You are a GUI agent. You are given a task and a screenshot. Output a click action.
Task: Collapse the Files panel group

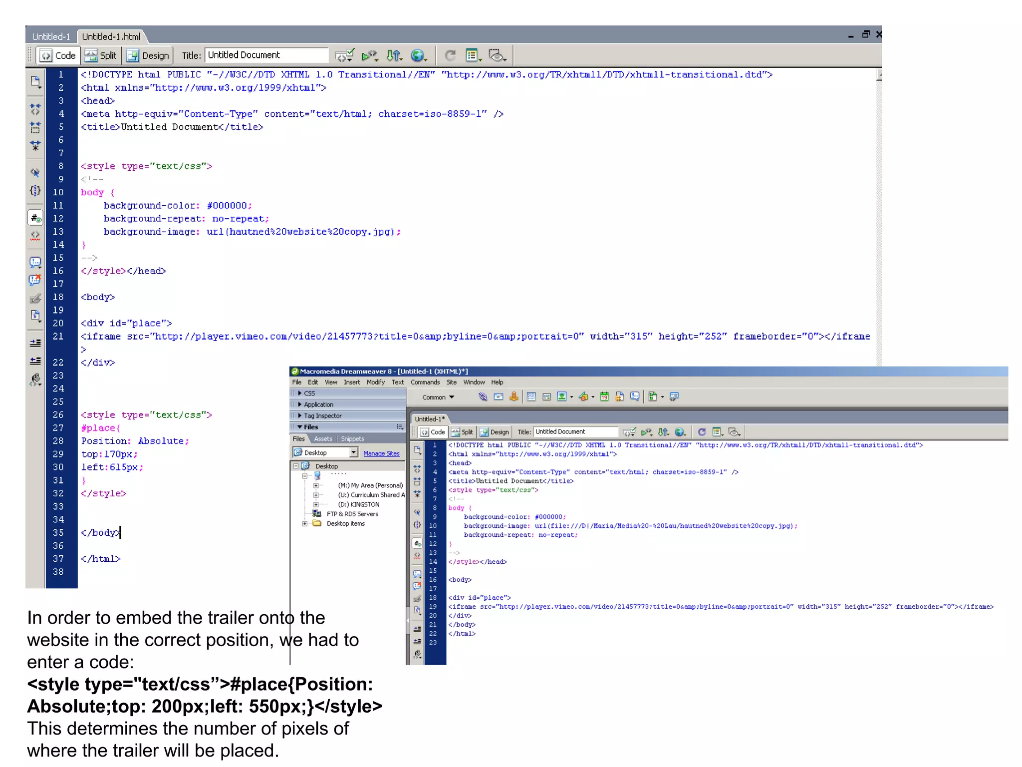[300, 427]
